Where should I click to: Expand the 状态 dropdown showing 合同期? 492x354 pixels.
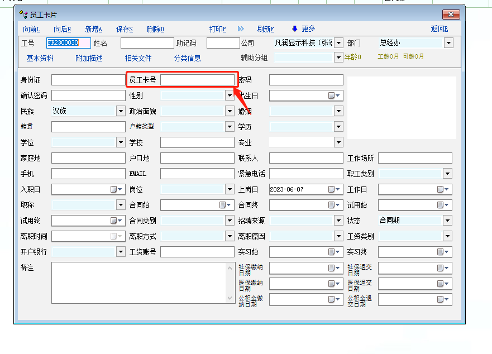[447, 221]
